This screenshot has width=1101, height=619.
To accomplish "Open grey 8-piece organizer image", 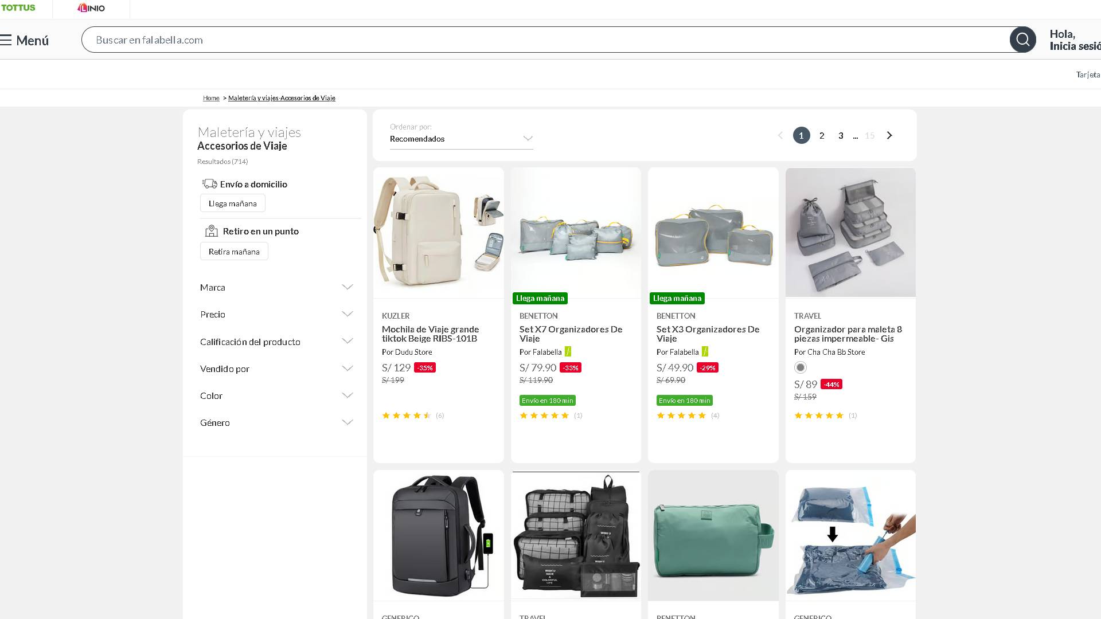I will 850,233.
